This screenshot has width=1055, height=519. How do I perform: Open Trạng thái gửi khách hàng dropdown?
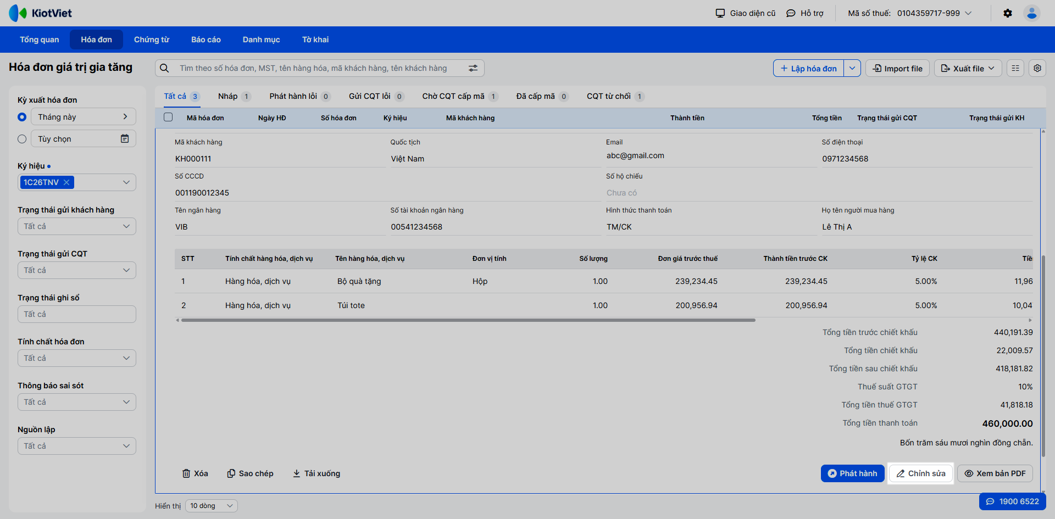click(77, 226)
